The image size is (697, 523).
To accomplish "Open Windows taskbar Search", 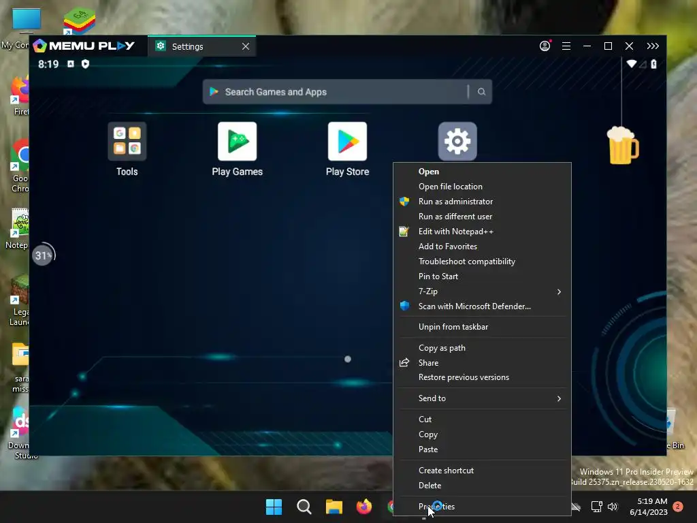I will click(x=304, y=507).
